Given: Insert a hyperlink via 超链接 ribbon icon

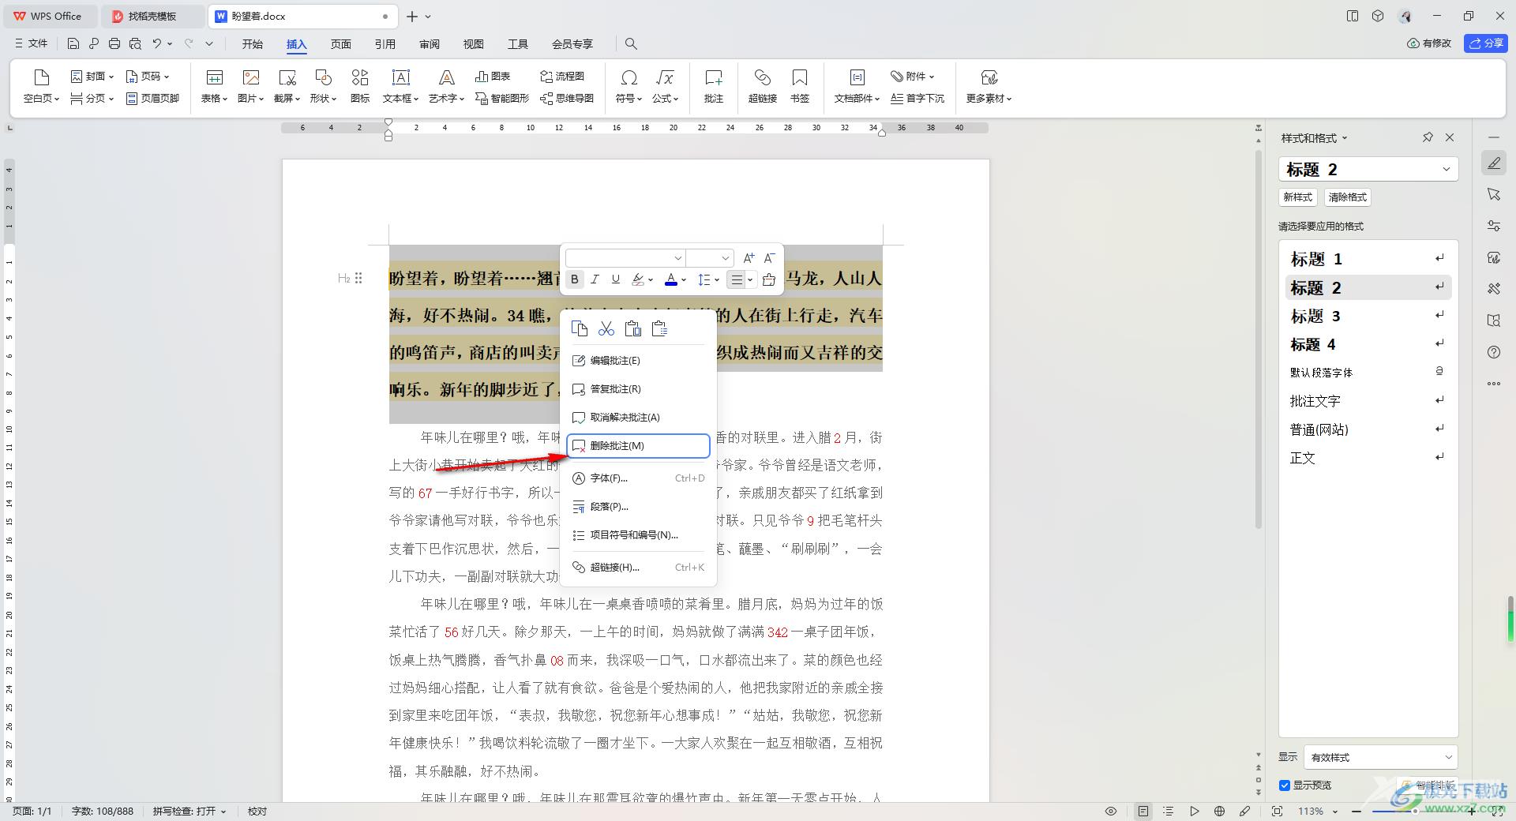Looking at the screenshot, I should [763, 87].
